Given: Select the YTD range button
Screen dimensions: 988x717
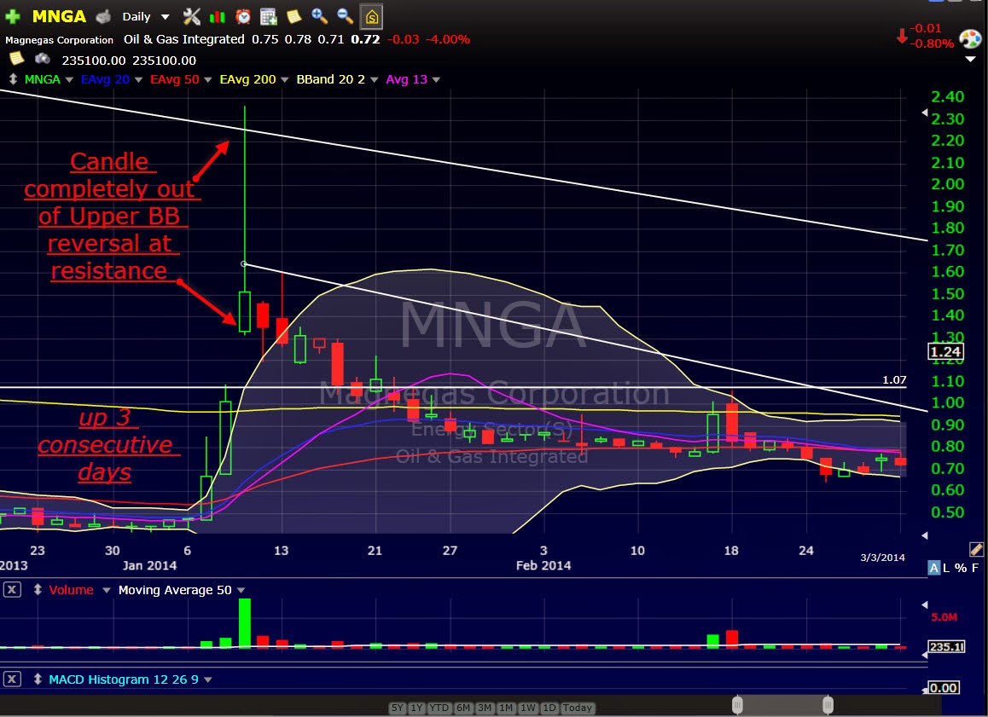Looking at the screenshot, I should pyautogui.click(x=439, y=708).
